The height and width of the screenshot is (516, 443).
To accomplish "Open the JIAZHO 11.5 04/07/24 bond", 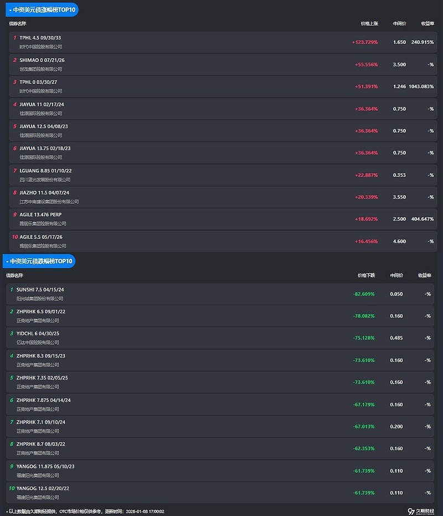I will click(x=44, y=192).
